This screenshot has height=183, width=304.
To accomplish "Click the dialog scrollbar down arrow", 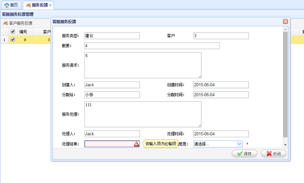I will pyautogui.click(x=285, y=145).
